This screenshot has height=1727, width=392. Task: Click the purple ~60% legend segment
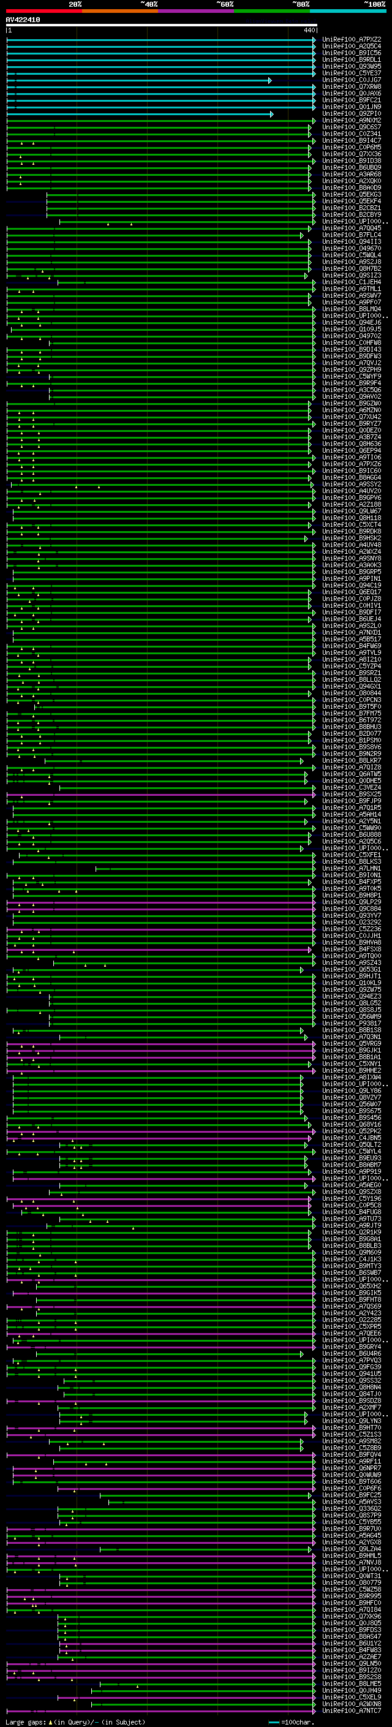(197, 11)
